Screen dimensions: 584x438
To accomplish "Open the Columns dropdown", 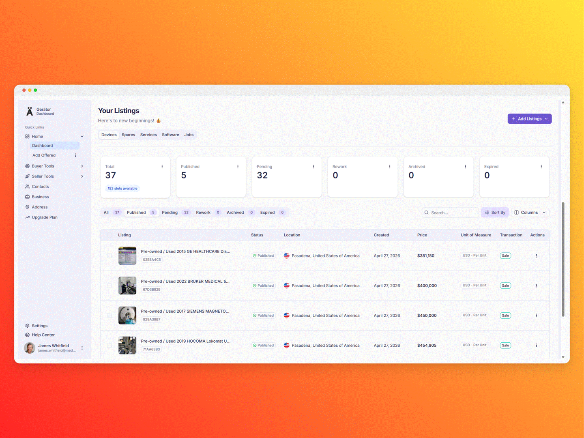I will click(530, 213).
